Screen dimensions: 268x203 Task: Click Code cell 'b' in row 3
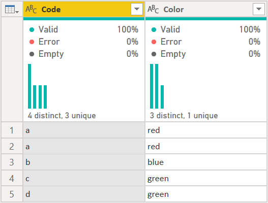84,162
